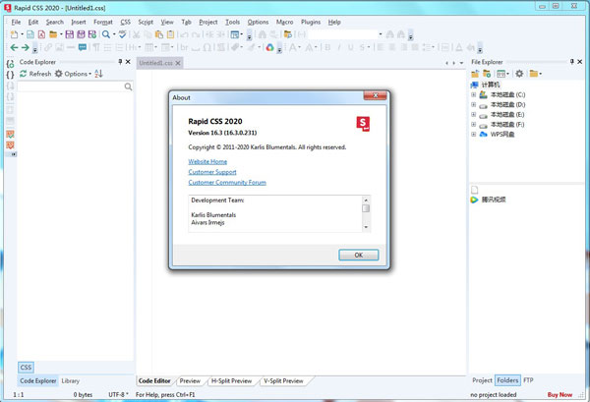Click the Find magnifier icon in toolbar
This screenshot has width=590, height=402.
106,34
